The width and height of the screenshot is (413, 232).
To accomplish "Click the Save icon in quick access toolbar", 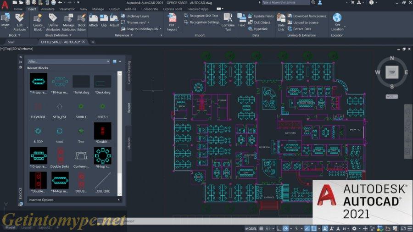I will click(x=28, y=3).
